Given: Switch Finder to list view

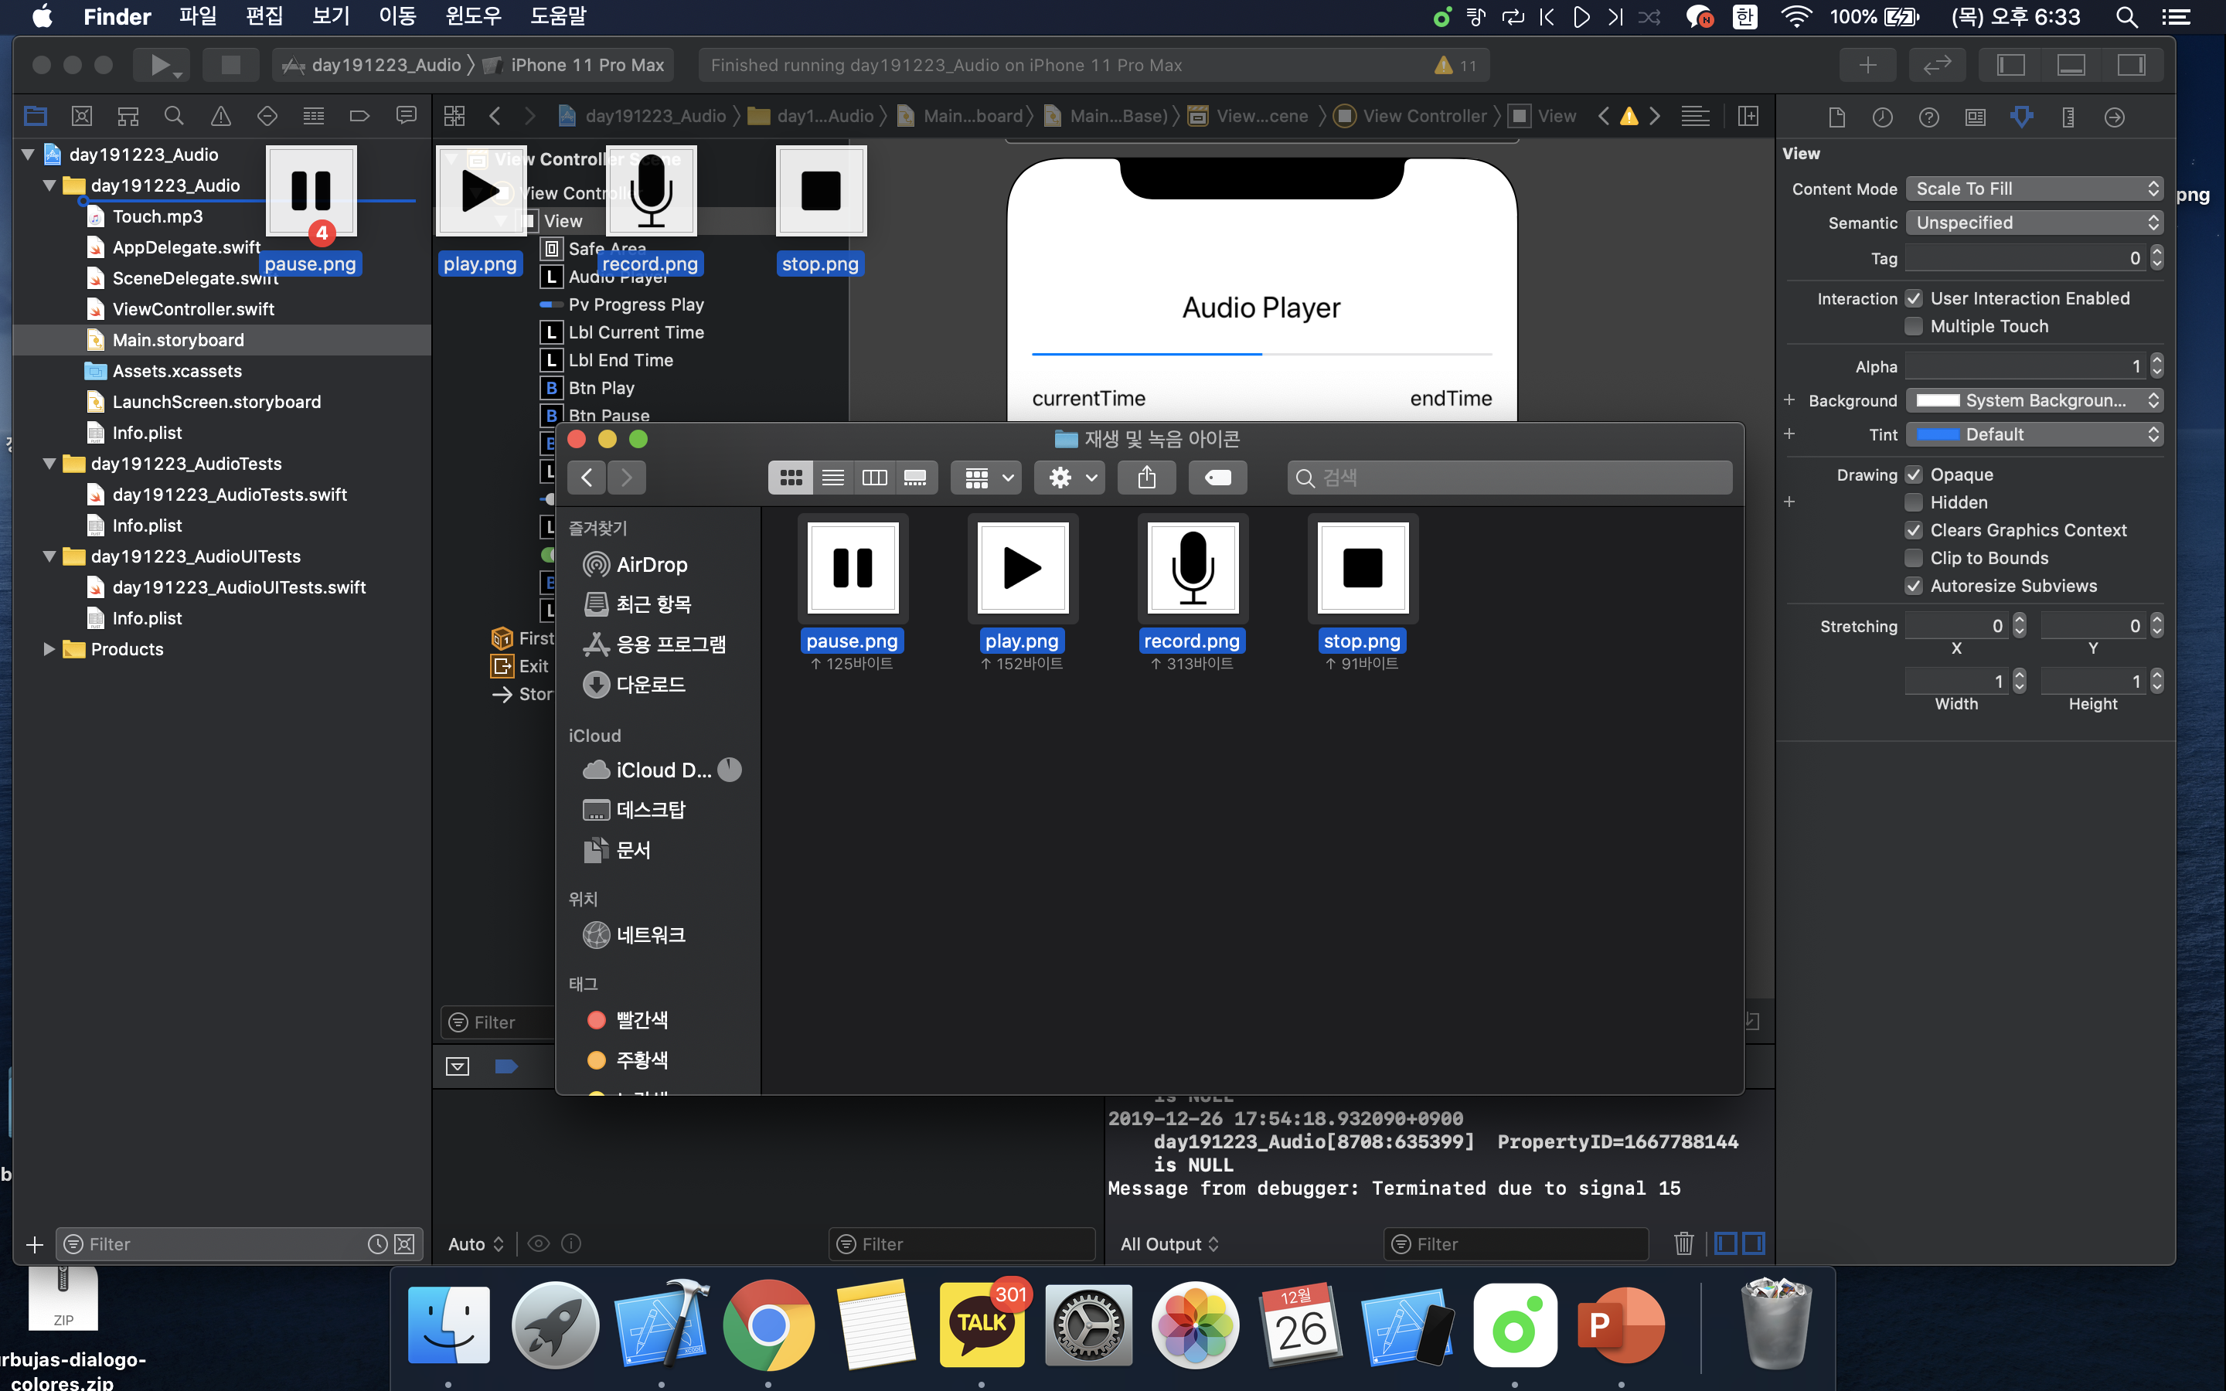Looking at the screenshot, I should coord(832,478).
